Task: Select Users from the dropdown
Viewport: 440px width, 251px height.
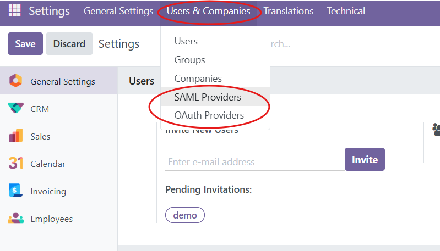Action: pyautogui.click(x=186, y=41)
